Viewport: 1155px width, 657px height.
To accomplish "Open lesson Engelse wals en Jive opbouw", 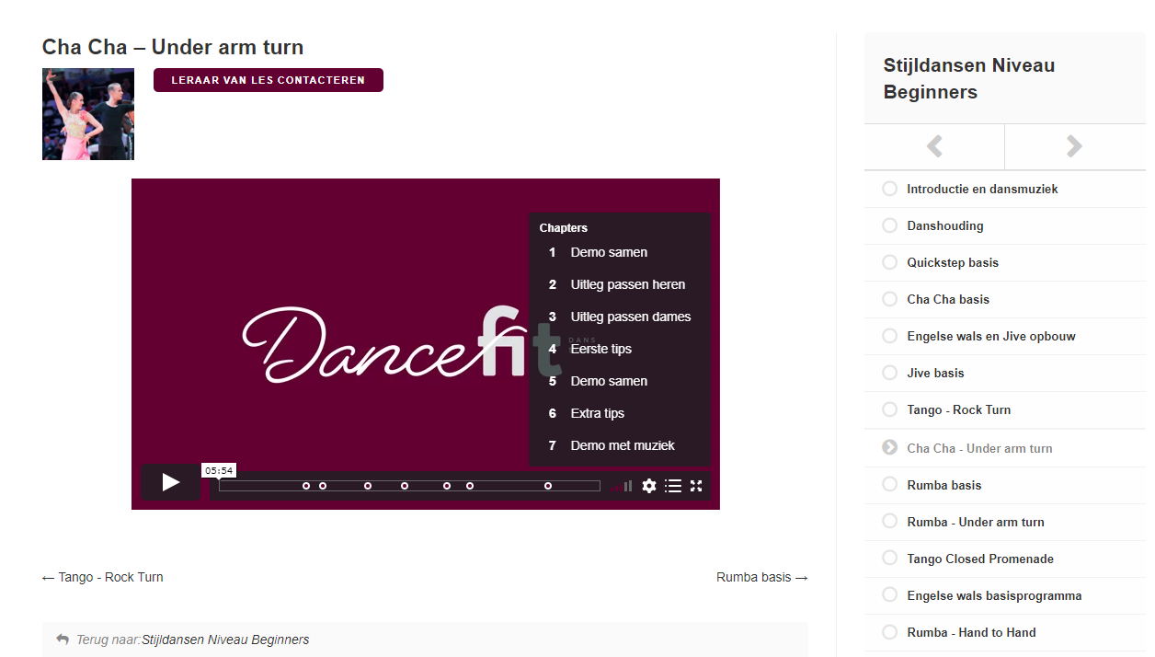I will [991, 336].
